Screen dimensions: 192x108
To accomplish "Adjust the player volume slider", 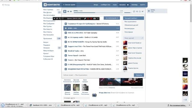I will point(128,13).
